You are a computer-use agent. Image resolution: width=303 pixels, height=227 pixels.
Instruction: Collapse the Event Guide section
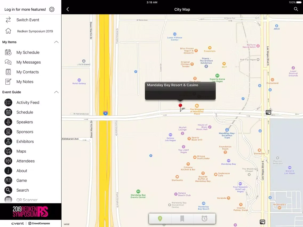(56, 92)
